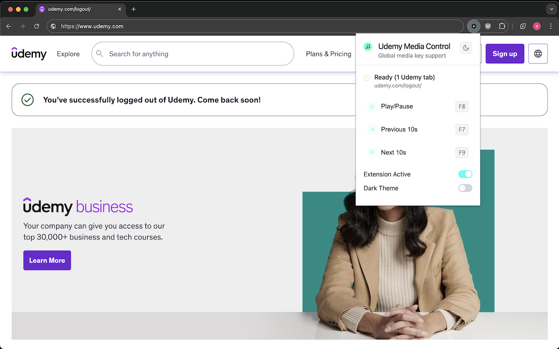The height and width of the screenshot is (349, 559).
Task: Click the 'udemy.com/logout/' text in popup
Action: coord(398,86)
